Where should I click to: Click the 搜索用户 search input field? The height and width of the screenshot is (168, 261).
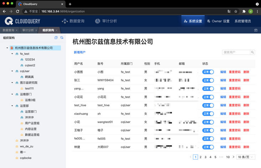click(x=235, y=52)
